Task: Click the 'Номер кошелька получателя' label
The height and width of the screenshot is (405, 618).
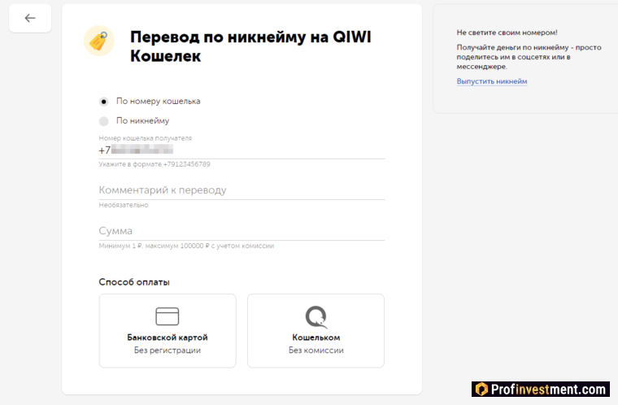Action: click(x=145, y=138)
